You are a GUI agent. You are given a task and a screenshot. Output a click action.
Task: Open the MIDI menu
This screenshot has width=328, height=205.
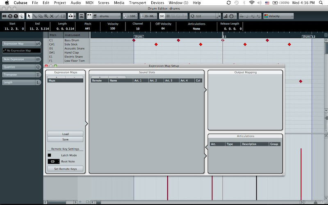tap(89, 3)
